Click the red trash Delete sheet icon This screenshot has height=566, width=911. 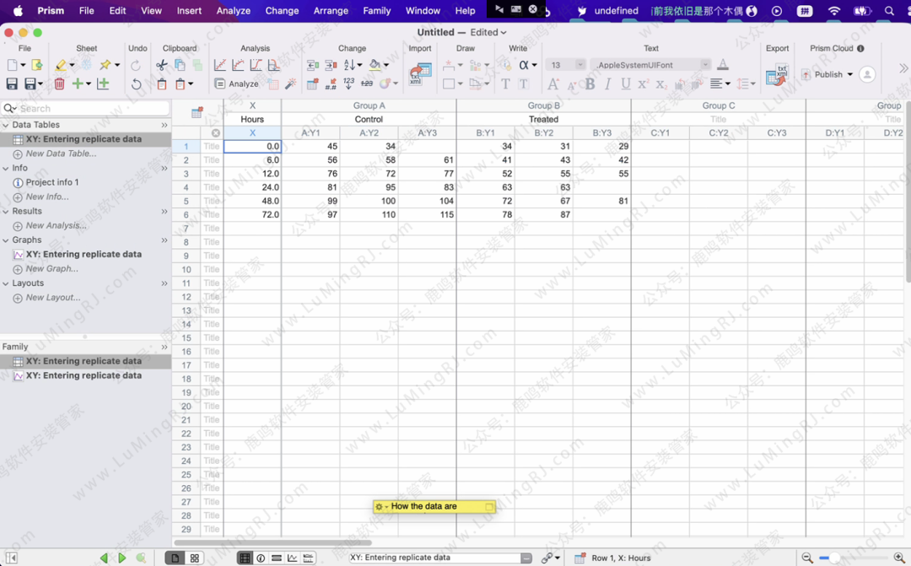coord(59,84)
